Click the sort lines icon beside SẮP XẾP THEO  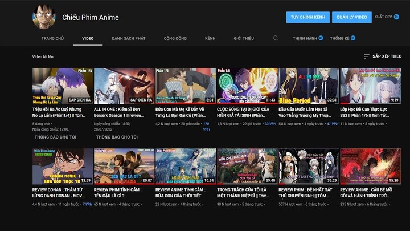coord(367,56)
